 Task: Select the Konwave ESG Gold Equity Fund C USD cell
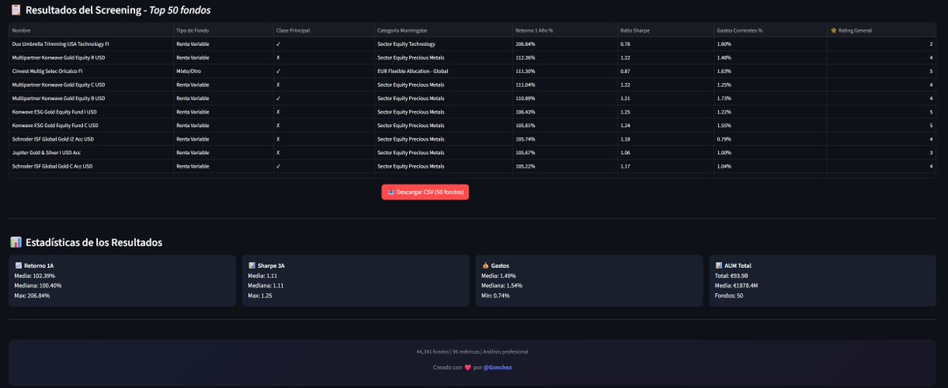tap(91, 126)
